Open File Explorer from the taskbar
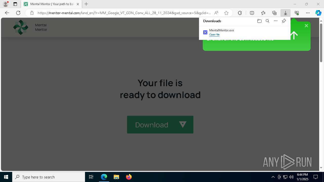The width and height of the screenshot is (324, 182). pos(116,177)
